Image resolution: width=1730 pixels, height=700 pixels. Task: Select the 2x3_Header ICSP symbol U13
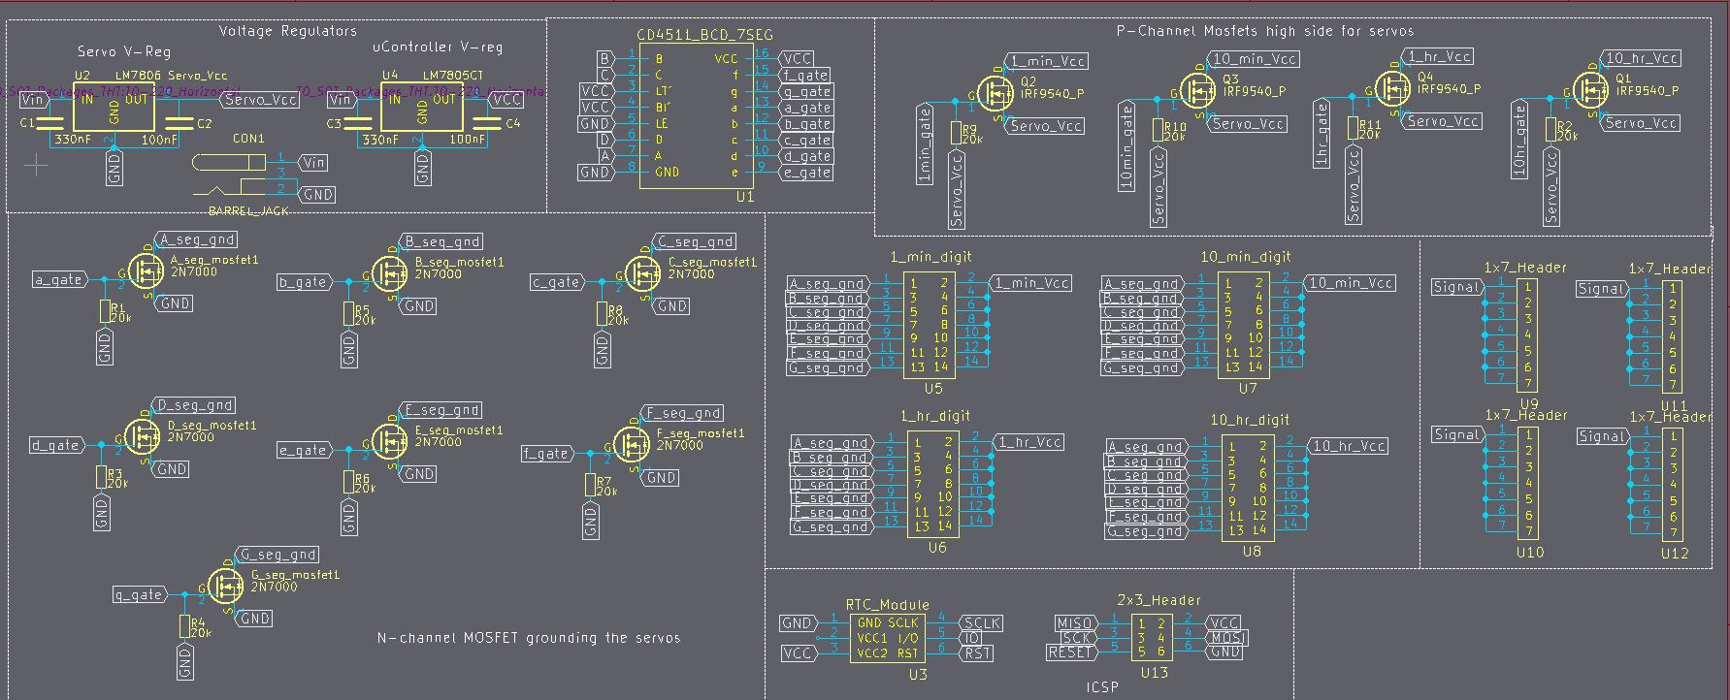tap(1154, 638)
